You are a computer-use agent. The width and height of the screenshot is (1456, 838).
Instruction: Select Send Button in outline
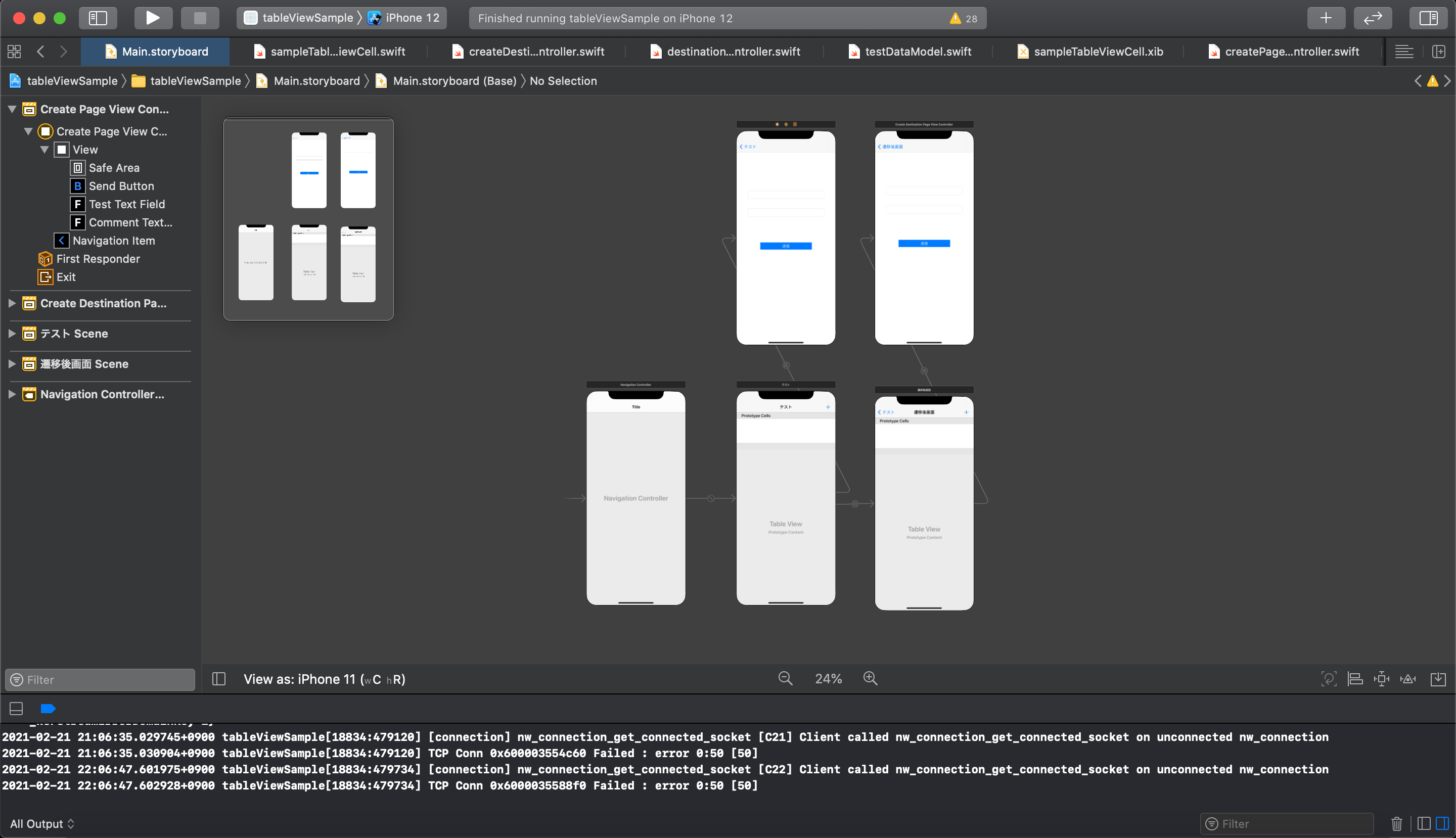point(121,186)
